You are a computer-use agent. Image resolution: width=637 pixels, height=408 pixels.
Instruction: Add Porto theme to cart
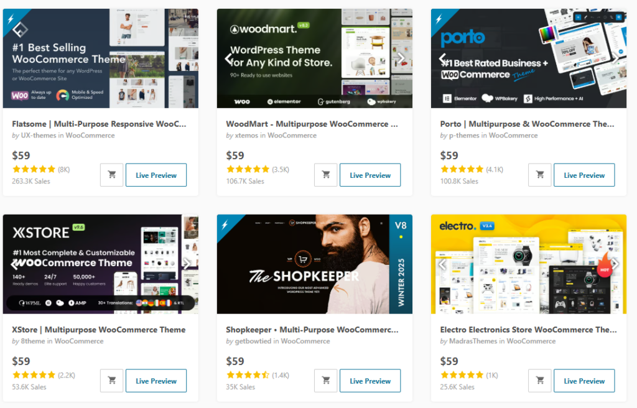point(540,175)
